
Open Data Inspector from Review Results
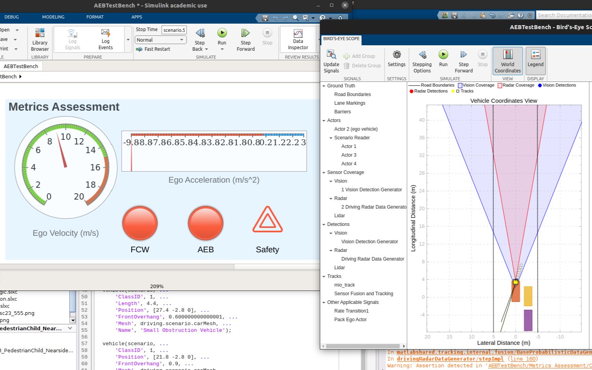pos(298,39)
